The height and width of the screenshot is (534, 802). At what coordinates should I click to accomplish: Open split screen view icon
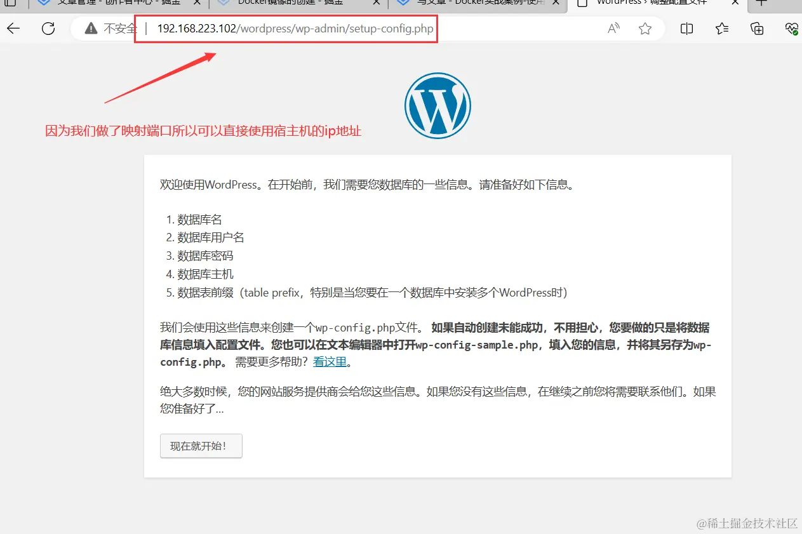pyautogui.click(x=686, y=28)
